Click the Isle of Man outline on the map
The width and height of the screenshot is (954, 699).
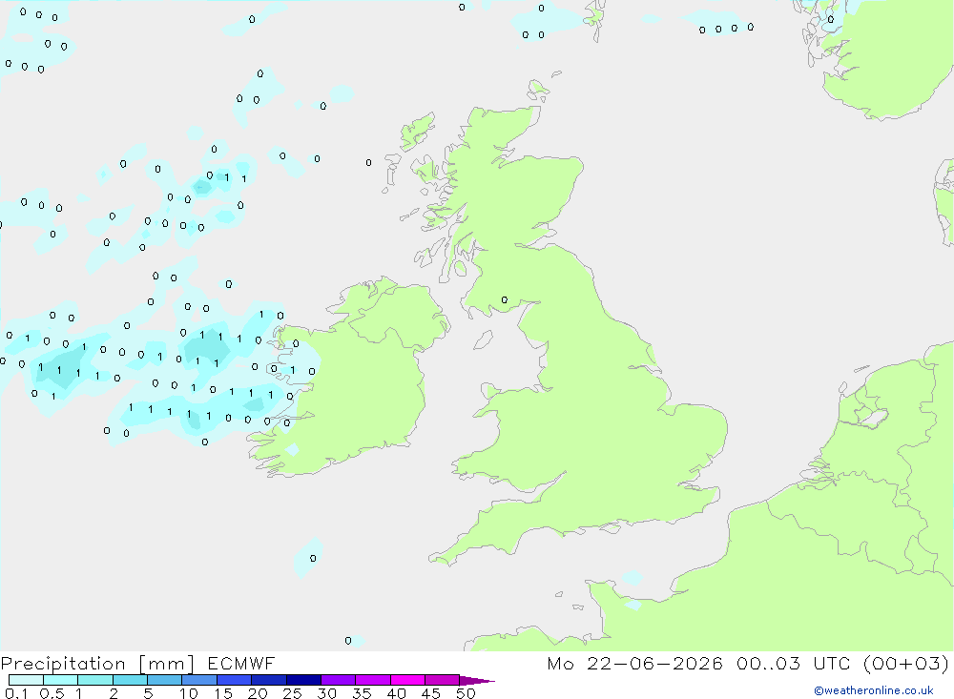click(x=483, y=339)
